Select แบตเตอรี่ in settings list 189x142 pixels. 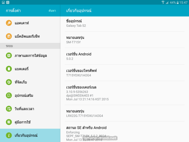pos(30,69)
